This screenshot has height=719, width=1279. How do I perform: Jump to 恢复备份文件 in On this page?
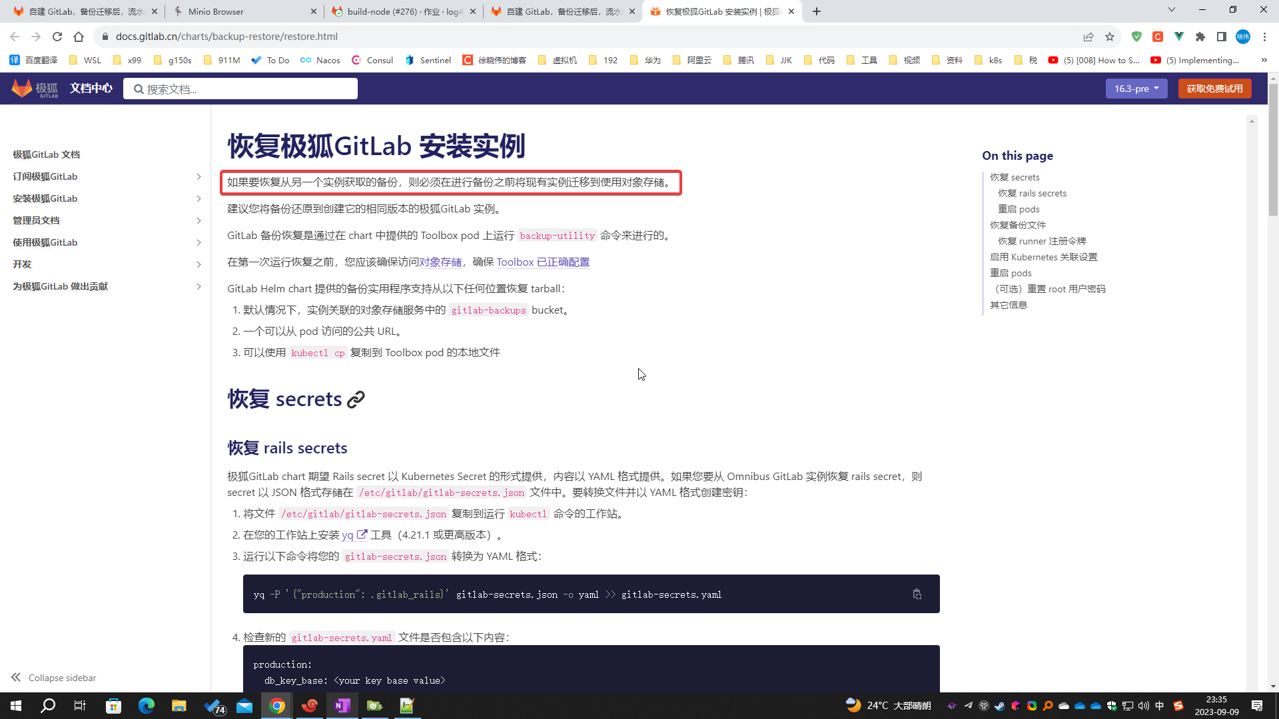point(1018,225)
